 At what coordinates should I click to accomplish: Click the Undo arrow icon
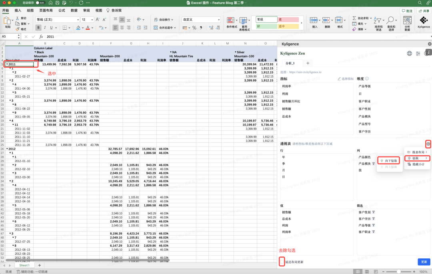click(x=71, y=3)
